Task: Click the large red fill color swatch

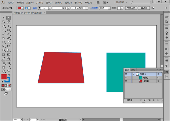Action: coord(4,77)
